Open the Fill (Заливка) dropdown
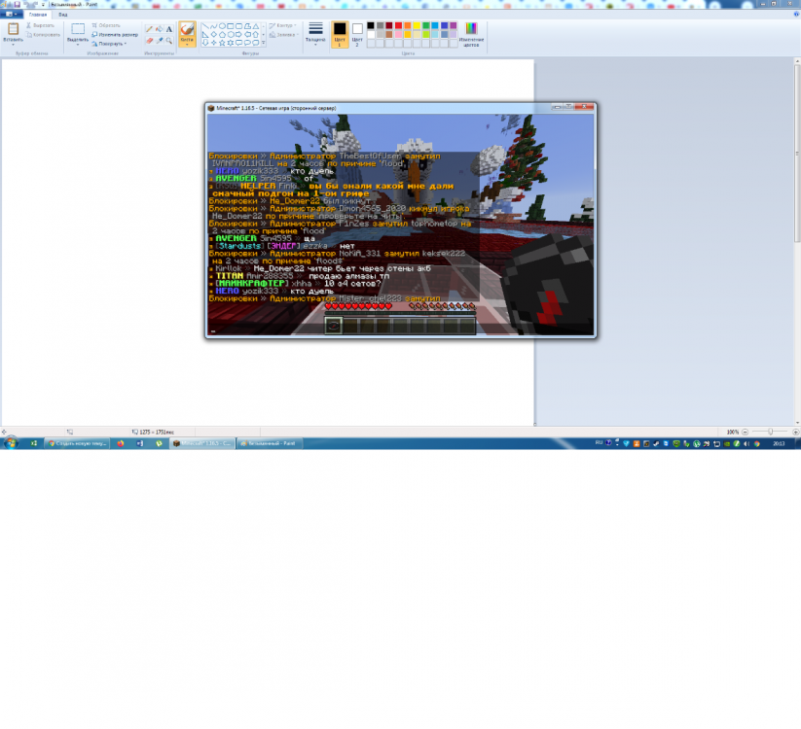The height and width of the screenshot is (729, 801). pos(283,35)
